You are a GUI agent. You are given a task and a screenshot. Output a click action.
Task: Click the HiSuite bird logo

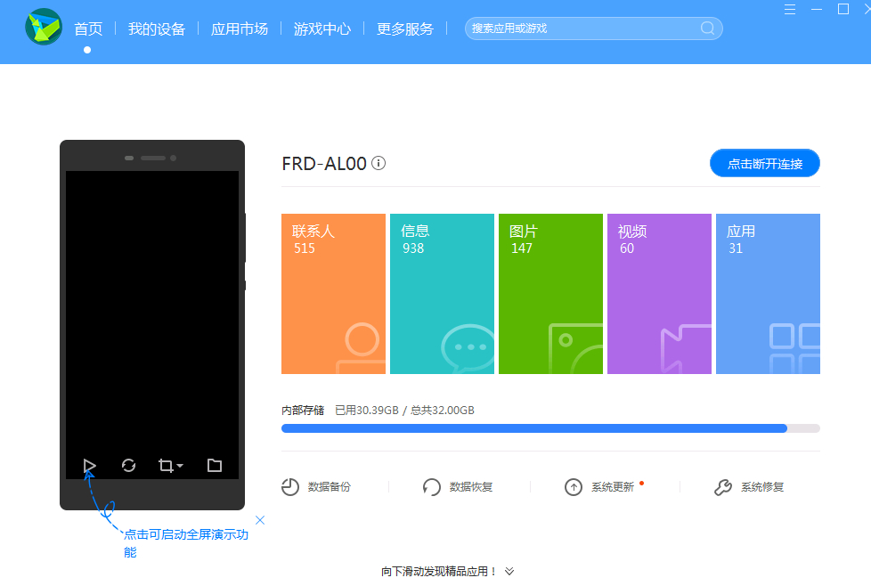44,27
